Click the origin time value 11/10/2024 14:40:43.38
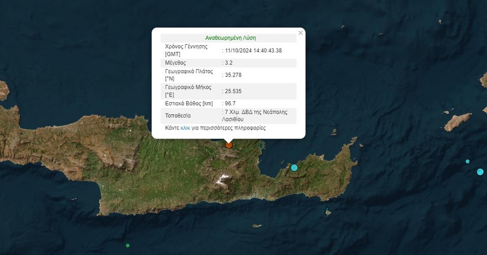 point(254,50)
